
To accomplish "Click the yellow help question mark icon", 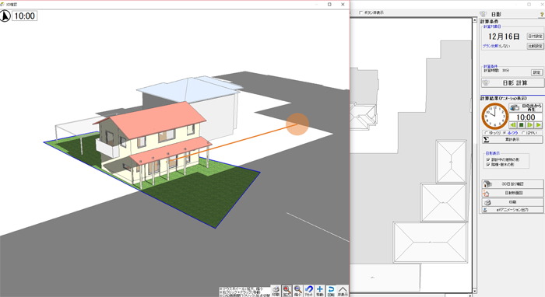I will [x=542, y=14].
